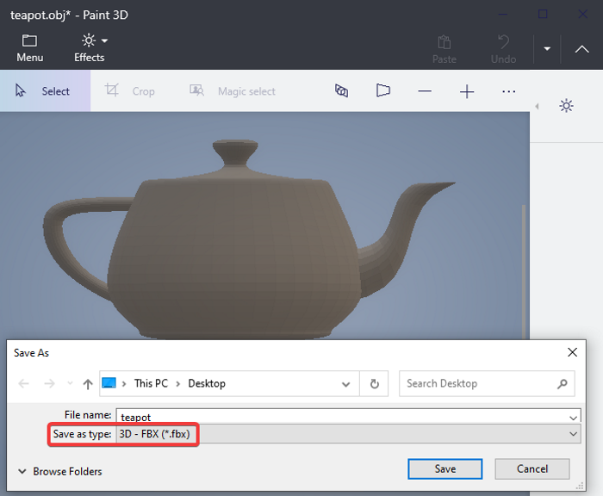
Task: Click the Cancel button
Action: click(x=532, y=468)
